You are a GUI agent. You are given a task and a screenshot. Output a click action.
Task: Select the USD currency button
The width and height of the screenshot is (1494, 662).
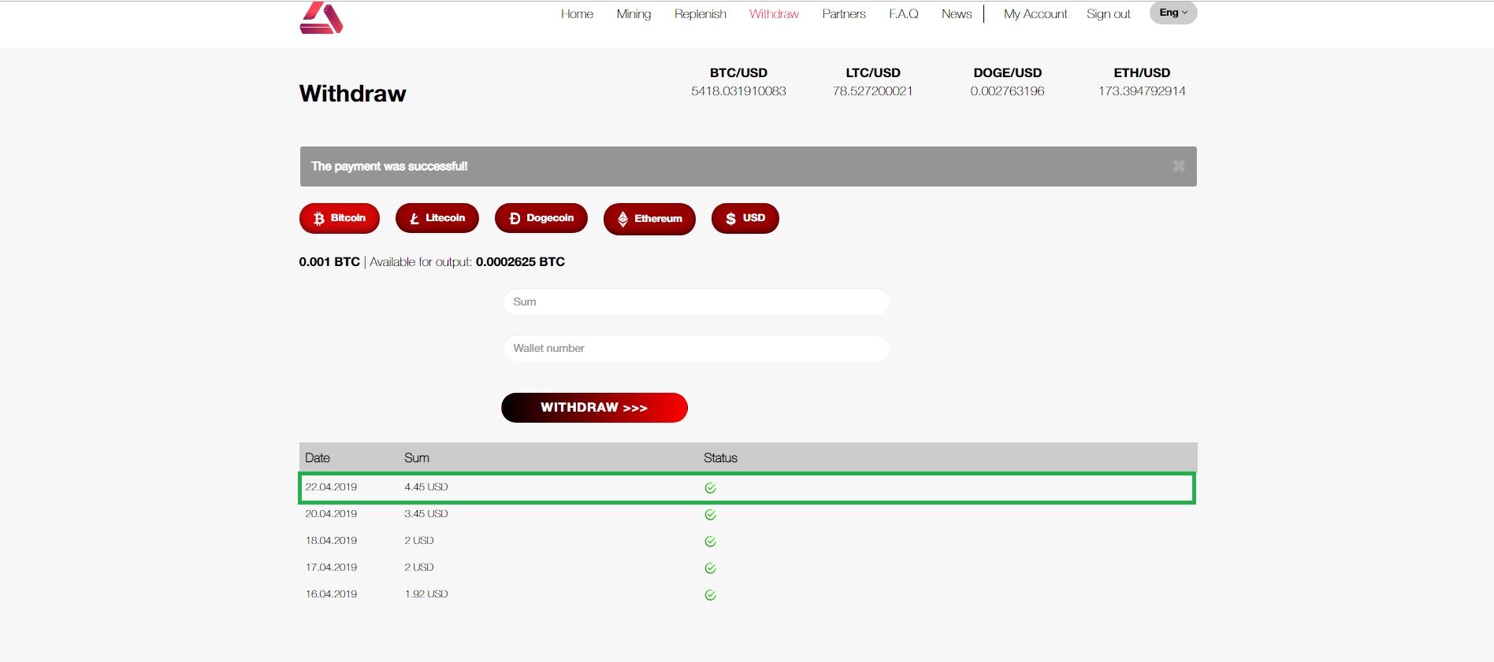[745, 218]
